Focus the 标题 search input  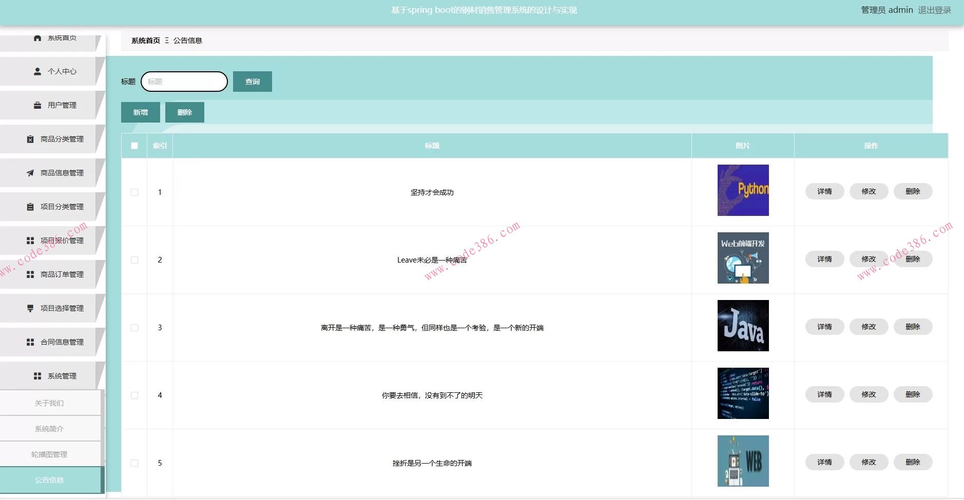[184, 82]
